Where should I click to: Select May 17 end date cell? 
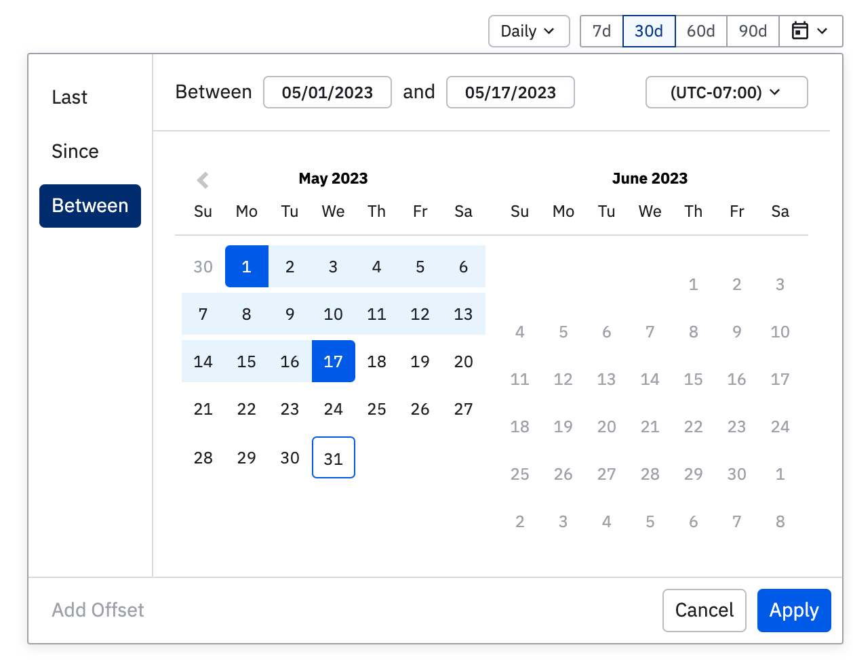(x=334, y=362)
